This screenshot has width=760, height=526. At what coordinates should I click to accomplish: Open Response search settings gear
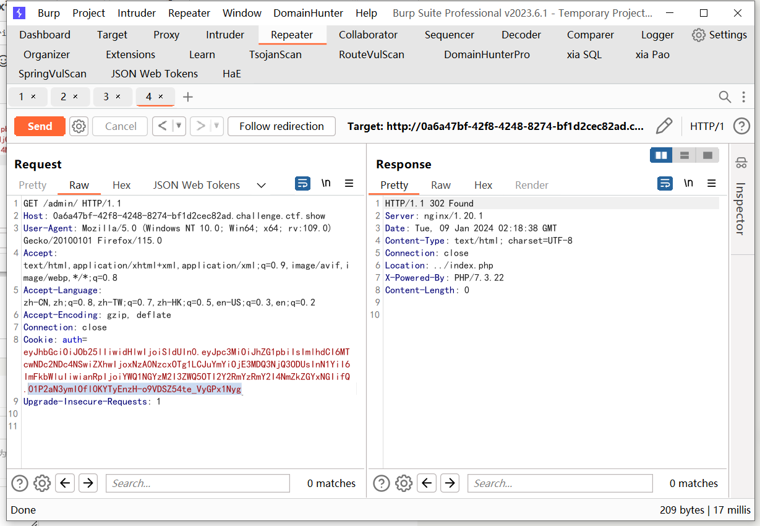[x=404, y=483]
